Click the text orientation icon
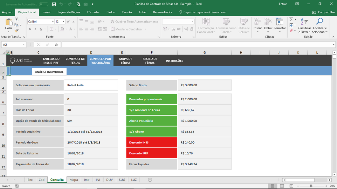The width and height of the screenshot is (337, 189). [100, 22]
